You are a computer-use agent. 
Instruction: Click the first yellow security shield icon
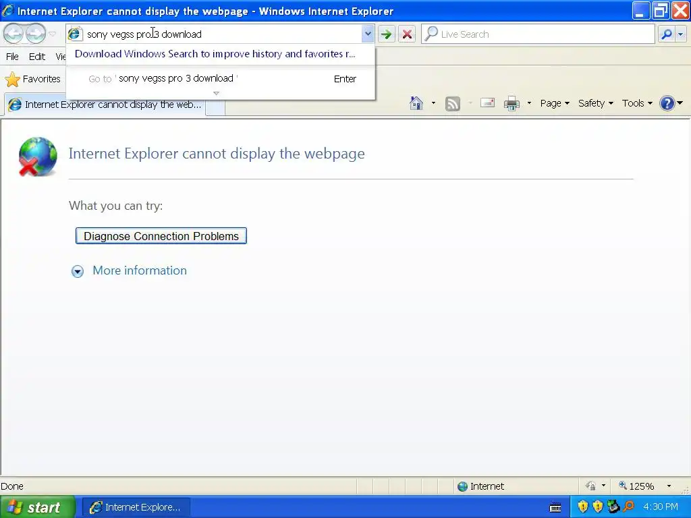point(582,507)
